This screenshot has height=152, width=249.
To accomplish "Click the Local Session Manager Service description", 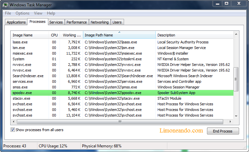I will point(182,48).
